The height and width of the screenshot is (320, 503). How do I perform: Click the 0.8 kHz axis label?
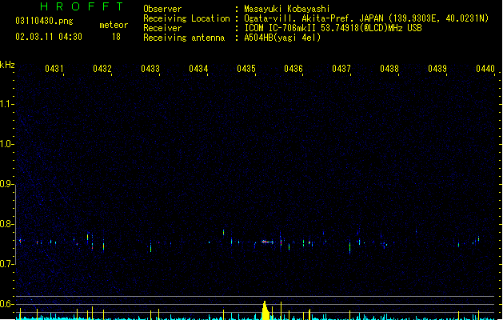[x=6, y=224]
